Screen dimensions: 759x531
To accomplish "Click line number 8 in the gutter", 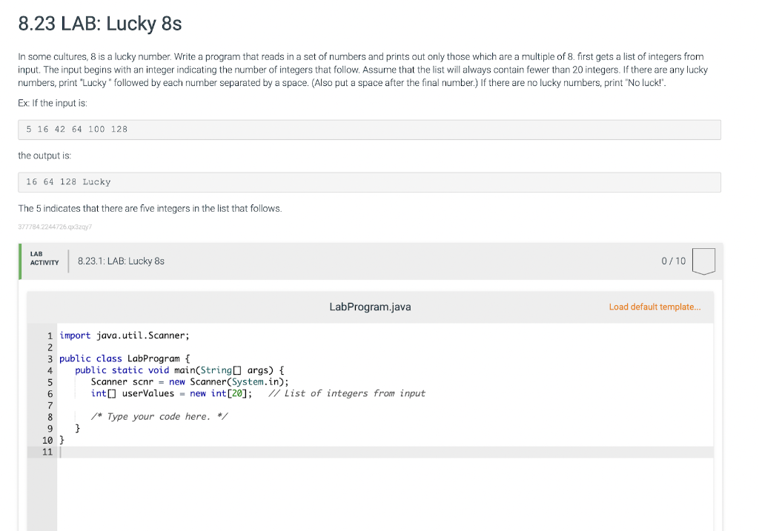I will (50, 416).
